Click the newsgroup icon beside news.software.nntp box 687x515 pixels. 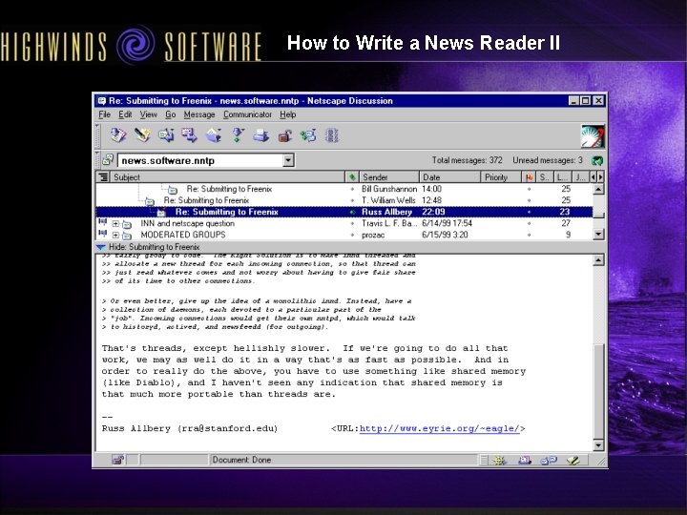tap(108, 160)
